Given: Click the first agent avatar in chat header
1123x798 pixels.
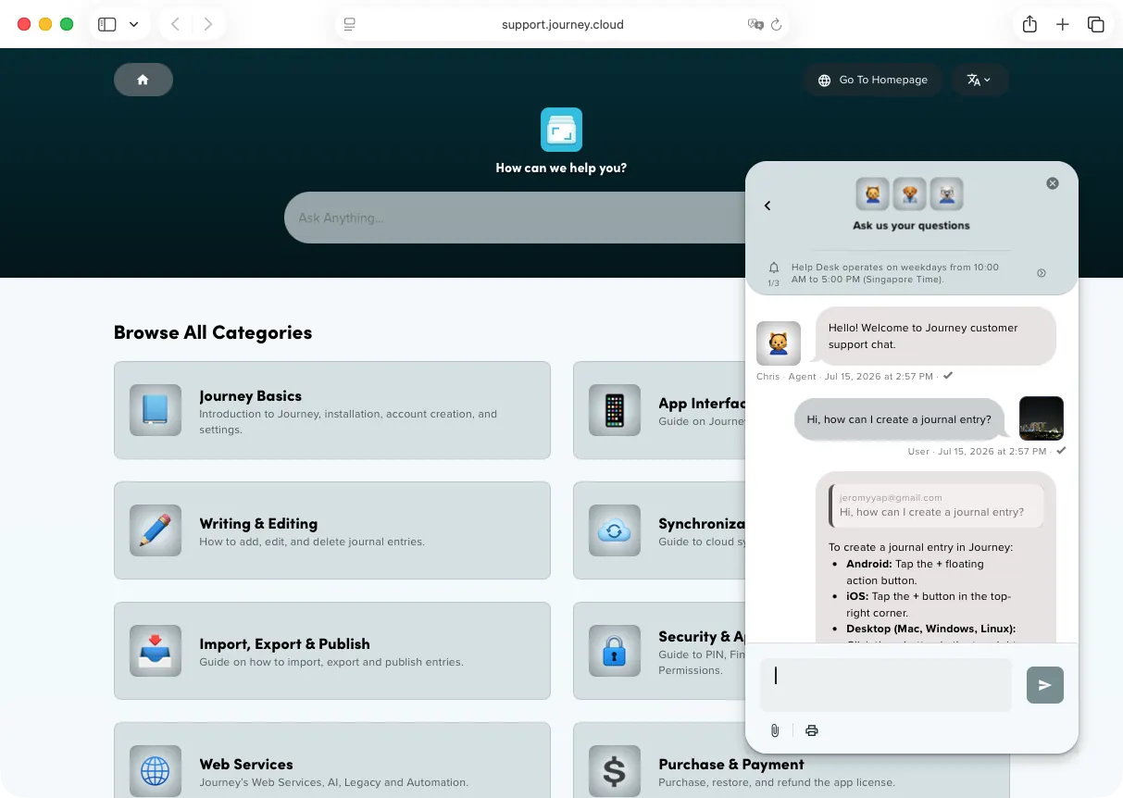Looking at the screenshot, I should [872, 194].
